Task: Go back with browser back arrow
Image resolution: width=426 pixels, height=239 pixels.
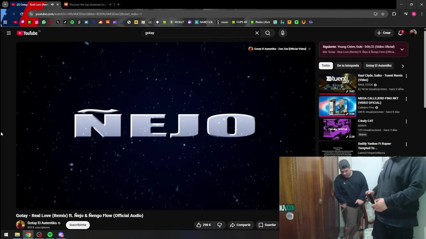Action: [6, 14]
